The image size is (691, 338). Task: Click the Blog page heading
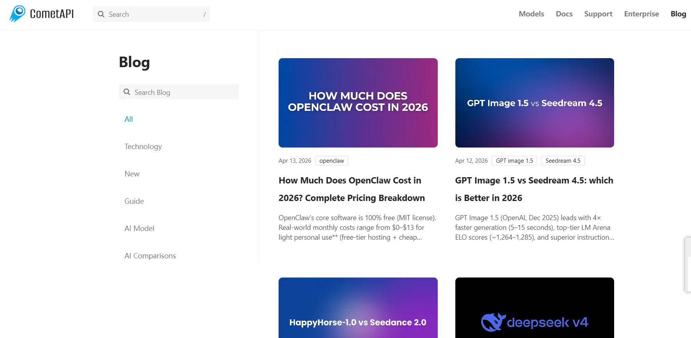134,62
